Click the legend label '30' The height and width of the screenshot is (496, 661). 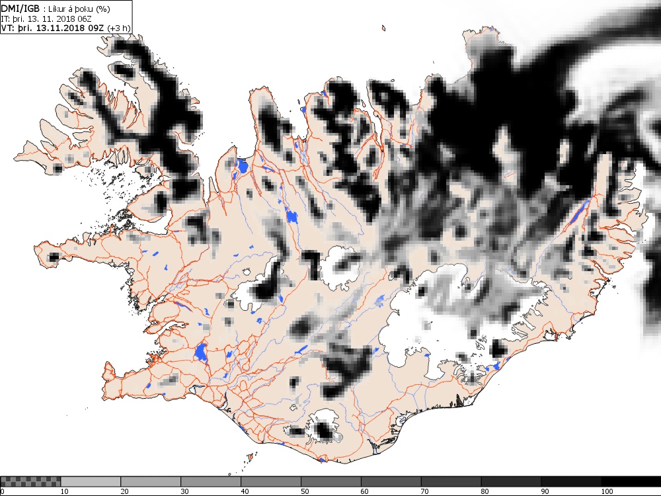[x=184, y=491]
